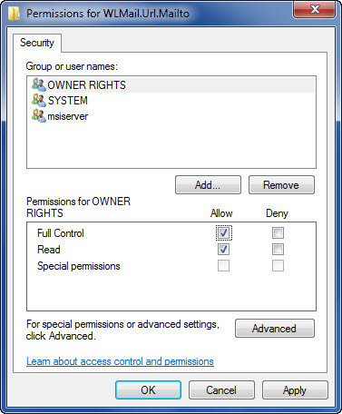Switch to the Security tab
Image resolution: width=342 pixels, height=414 pixels.
coord(37,43)
